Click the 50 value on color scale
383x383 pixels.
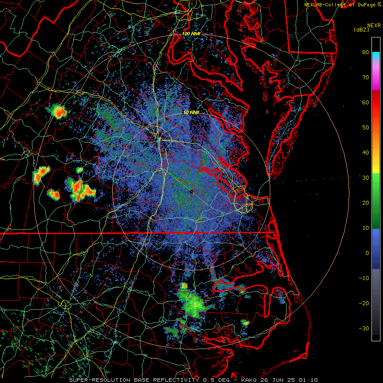366,128
